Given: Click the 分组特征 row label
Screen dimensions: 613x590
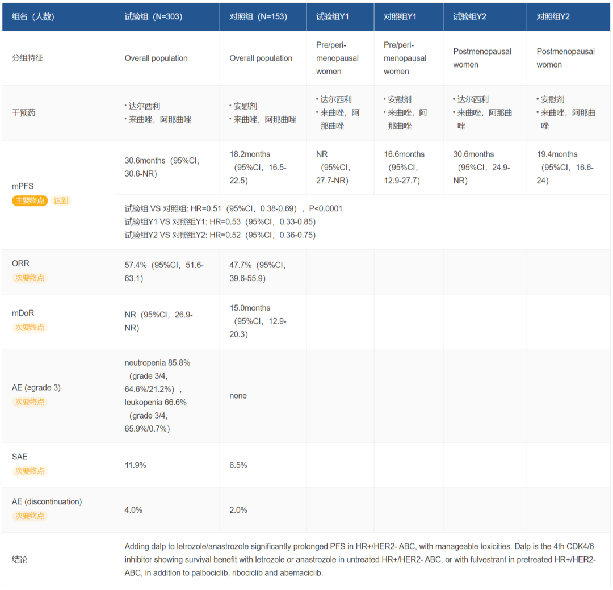Looking at the screenshot, I should [27, 58].
